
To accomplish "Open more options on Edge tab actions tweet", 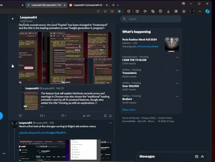I will (110, 123).
